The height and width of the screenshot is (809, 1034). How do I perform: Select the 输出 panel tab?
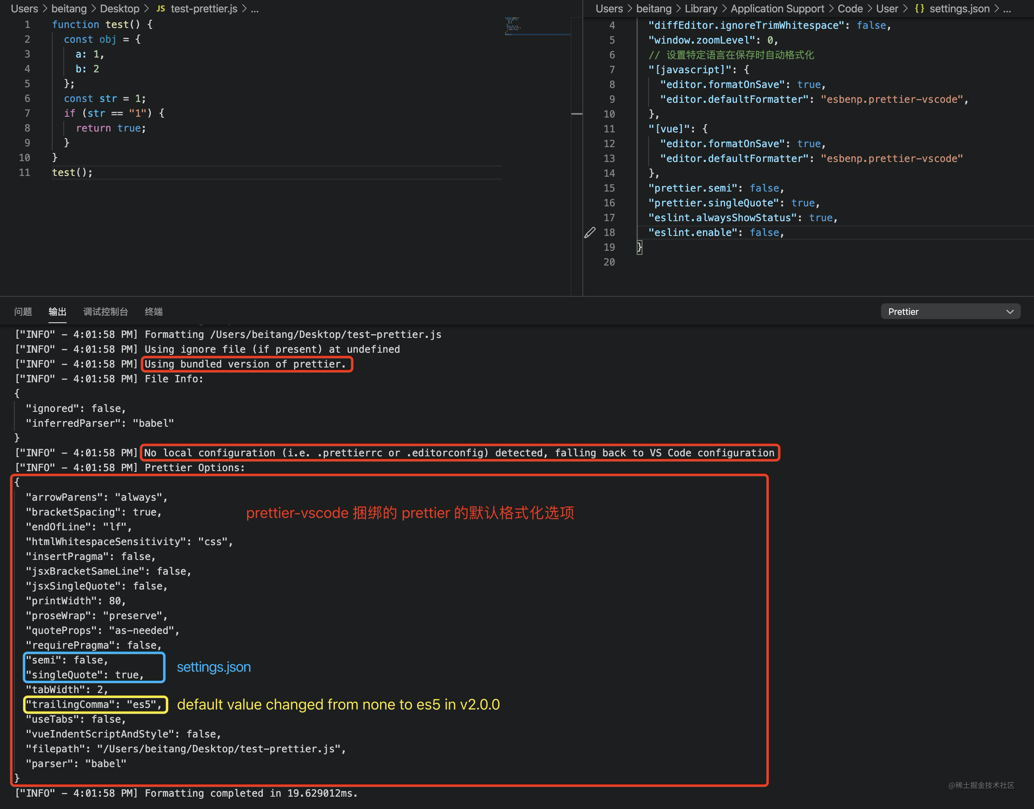[x=57, y=311]
